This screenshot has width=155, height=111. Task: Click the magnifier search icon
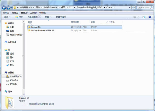[151, 8]
